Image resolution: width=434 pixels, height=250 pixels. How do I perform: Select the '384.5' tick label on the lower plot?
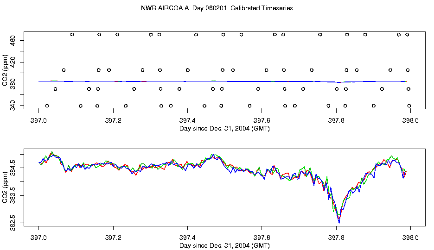point(13,168)
